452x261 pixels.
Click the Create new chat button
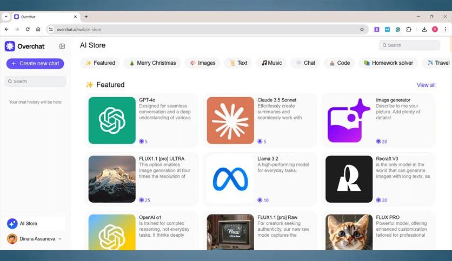click(35, 64)
